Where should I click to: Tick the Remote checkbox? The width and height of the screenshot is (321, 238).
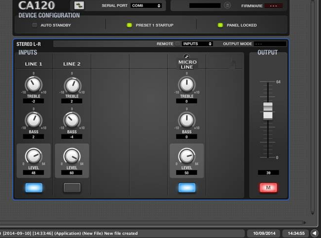coord(178,44)
